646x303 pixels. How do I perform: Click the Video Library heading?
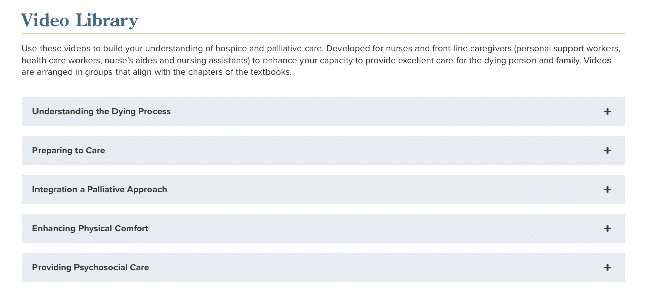point(80,20)
